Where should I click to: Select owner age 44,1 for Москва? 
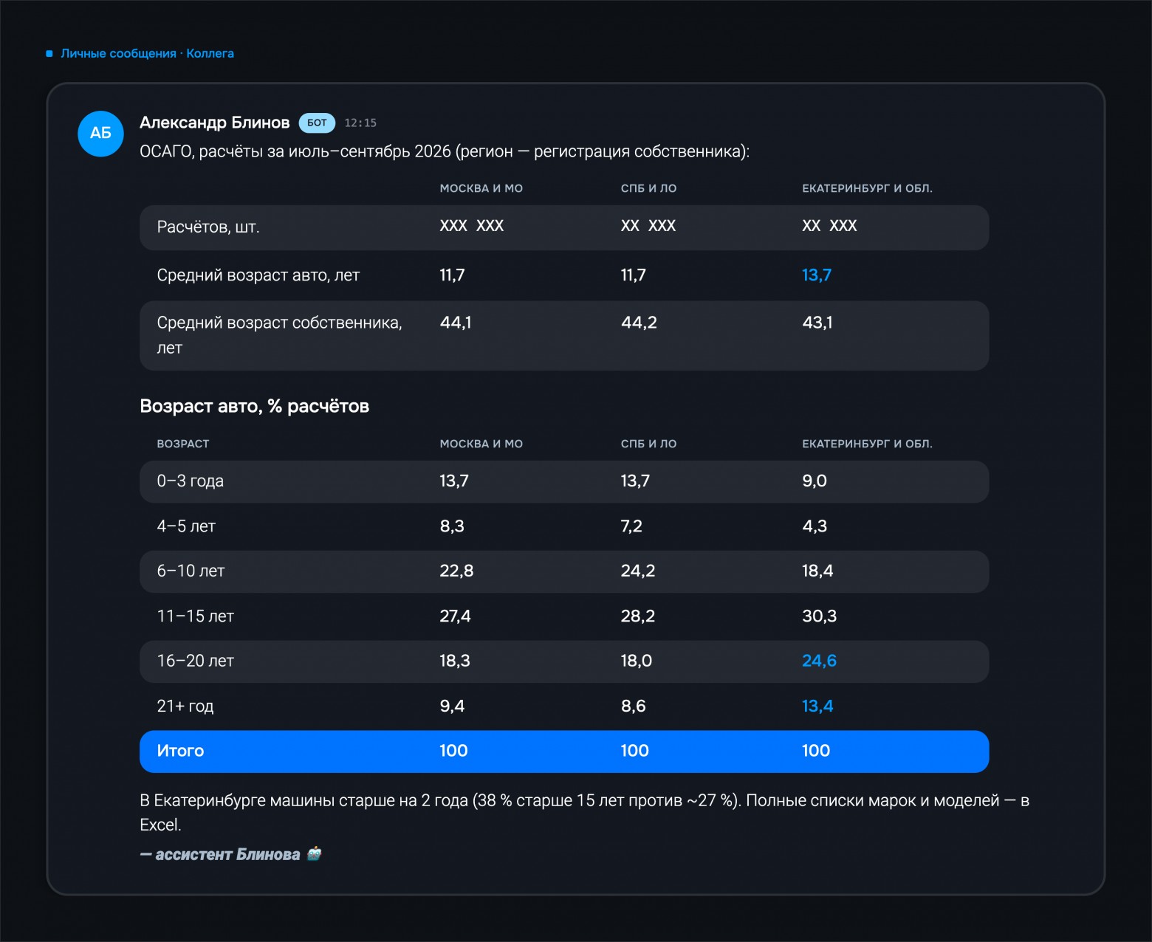click(456, 323)
